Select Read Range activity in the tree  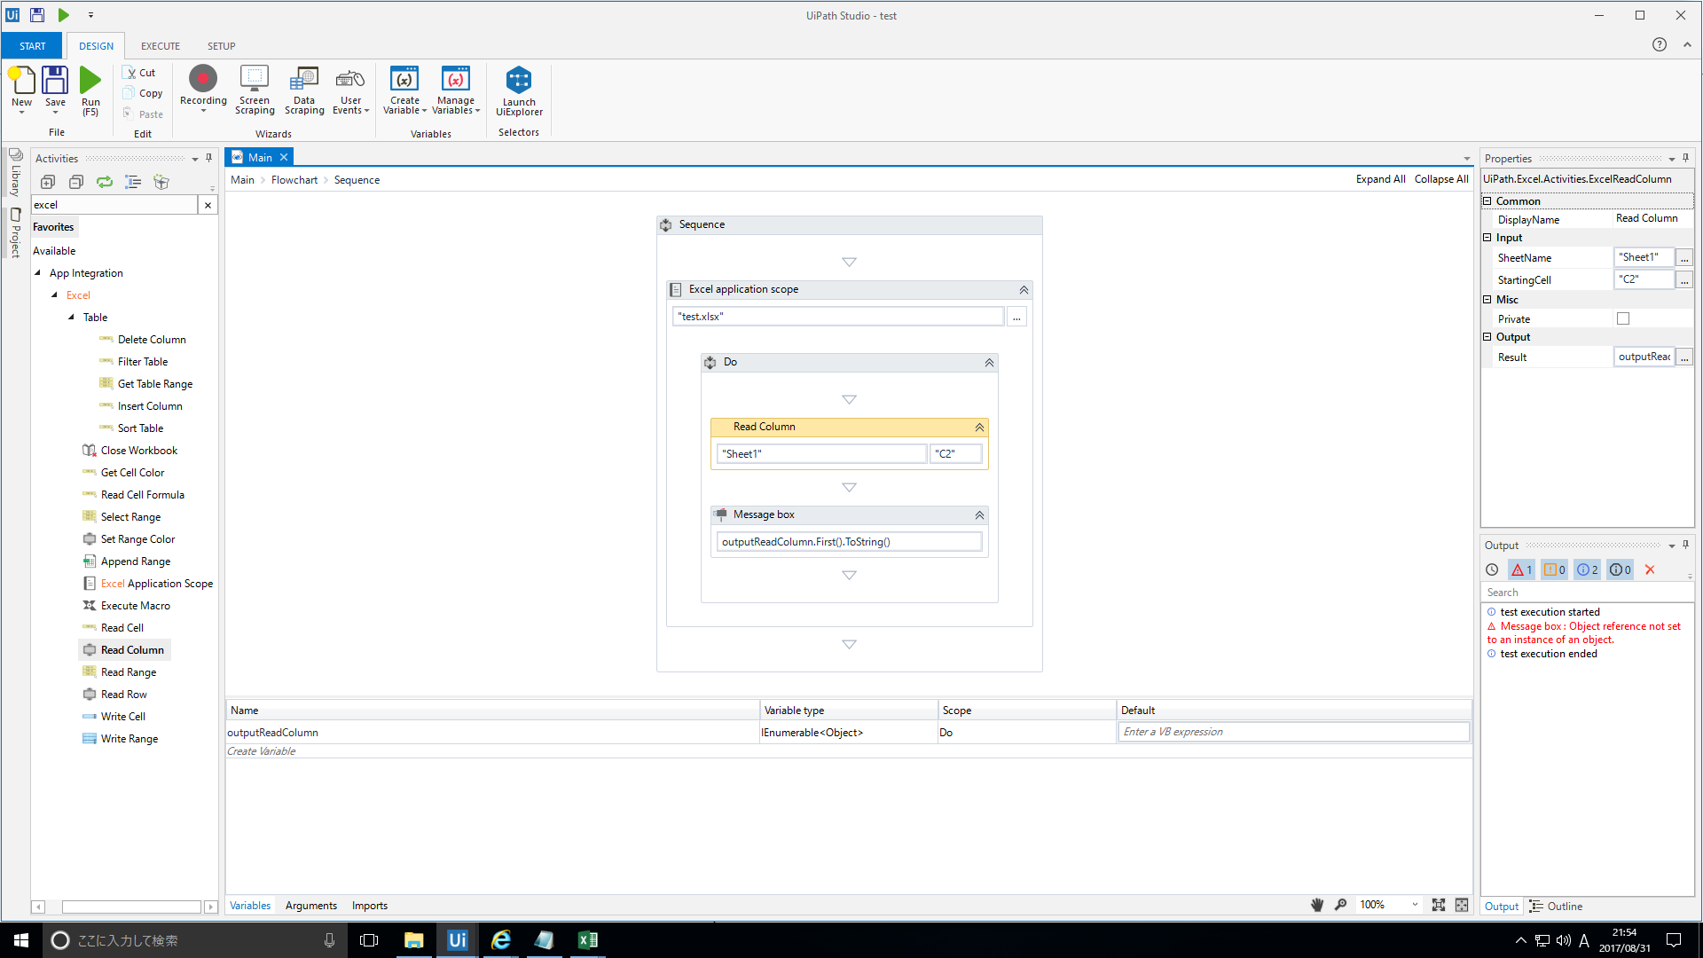click(128, 672)
